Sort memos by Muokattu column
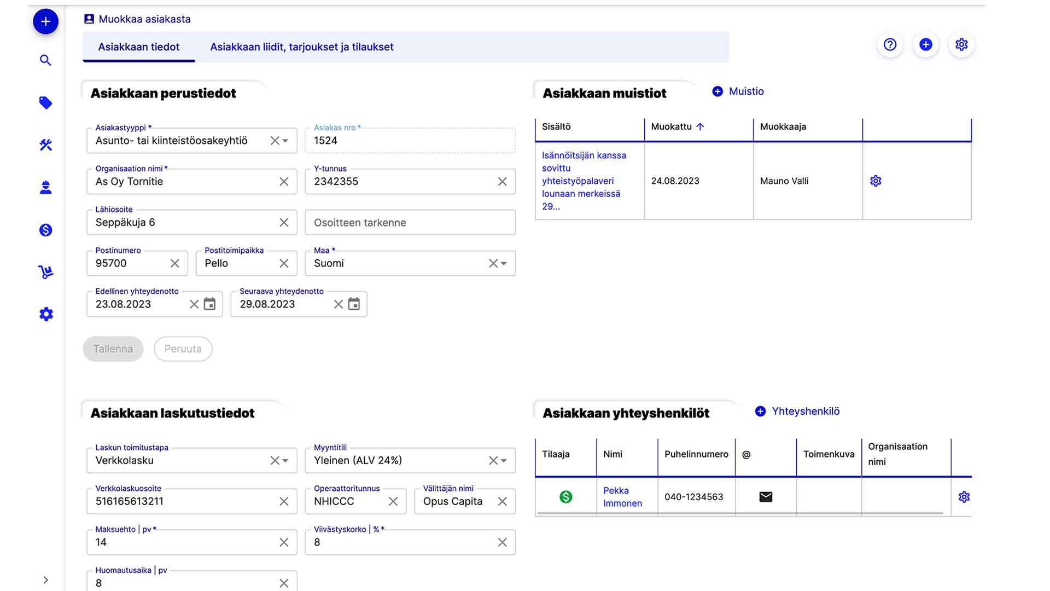Screen dimensions: 1050x591 point(678,127)
